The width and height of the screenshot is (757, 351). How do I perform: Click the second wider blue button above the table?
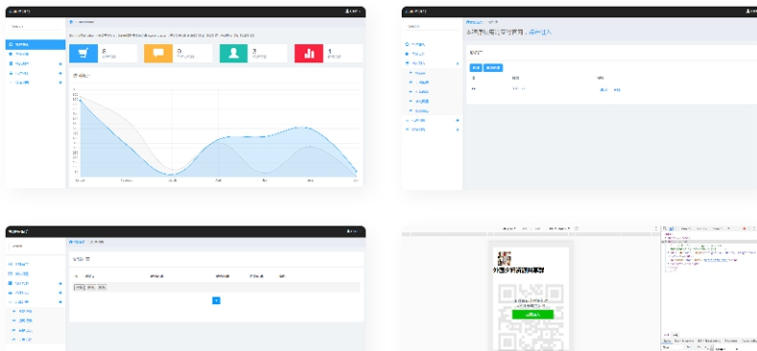click(x=493, y=68)
